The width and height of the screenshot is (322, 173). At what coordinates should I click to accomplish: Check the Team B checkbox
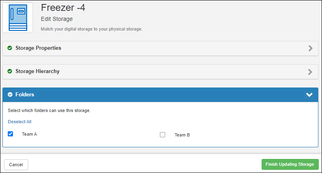163,135
